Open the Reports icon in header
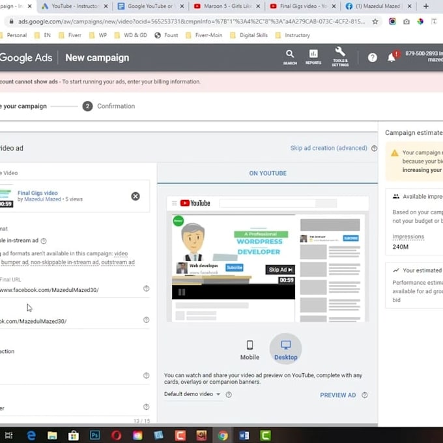443x443 pixels. click(x=313, y=57)
